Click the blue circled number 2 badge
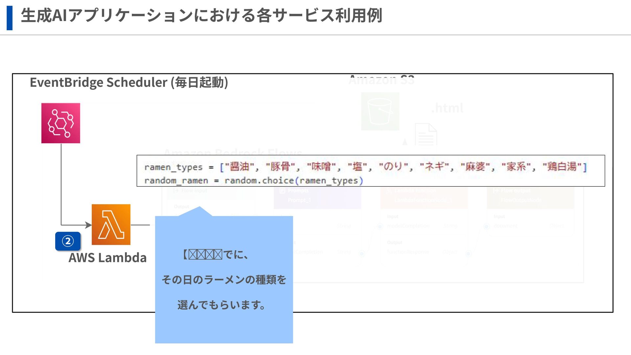The width and height of the screenshot is (631, 355). point(68,241)
